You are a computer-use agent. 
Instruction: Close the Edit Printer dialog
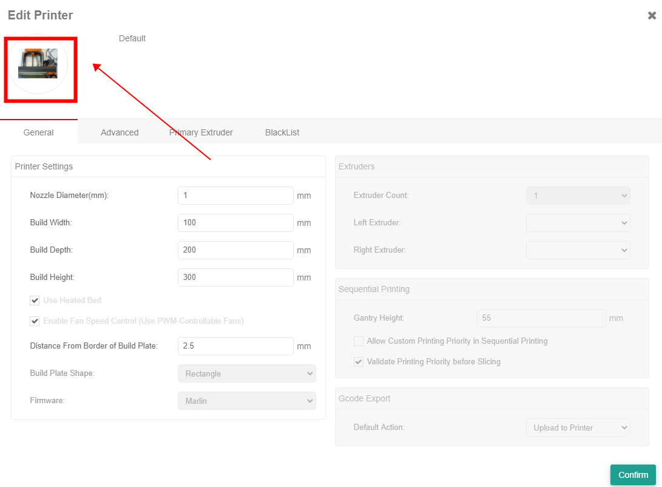[652, 16]
